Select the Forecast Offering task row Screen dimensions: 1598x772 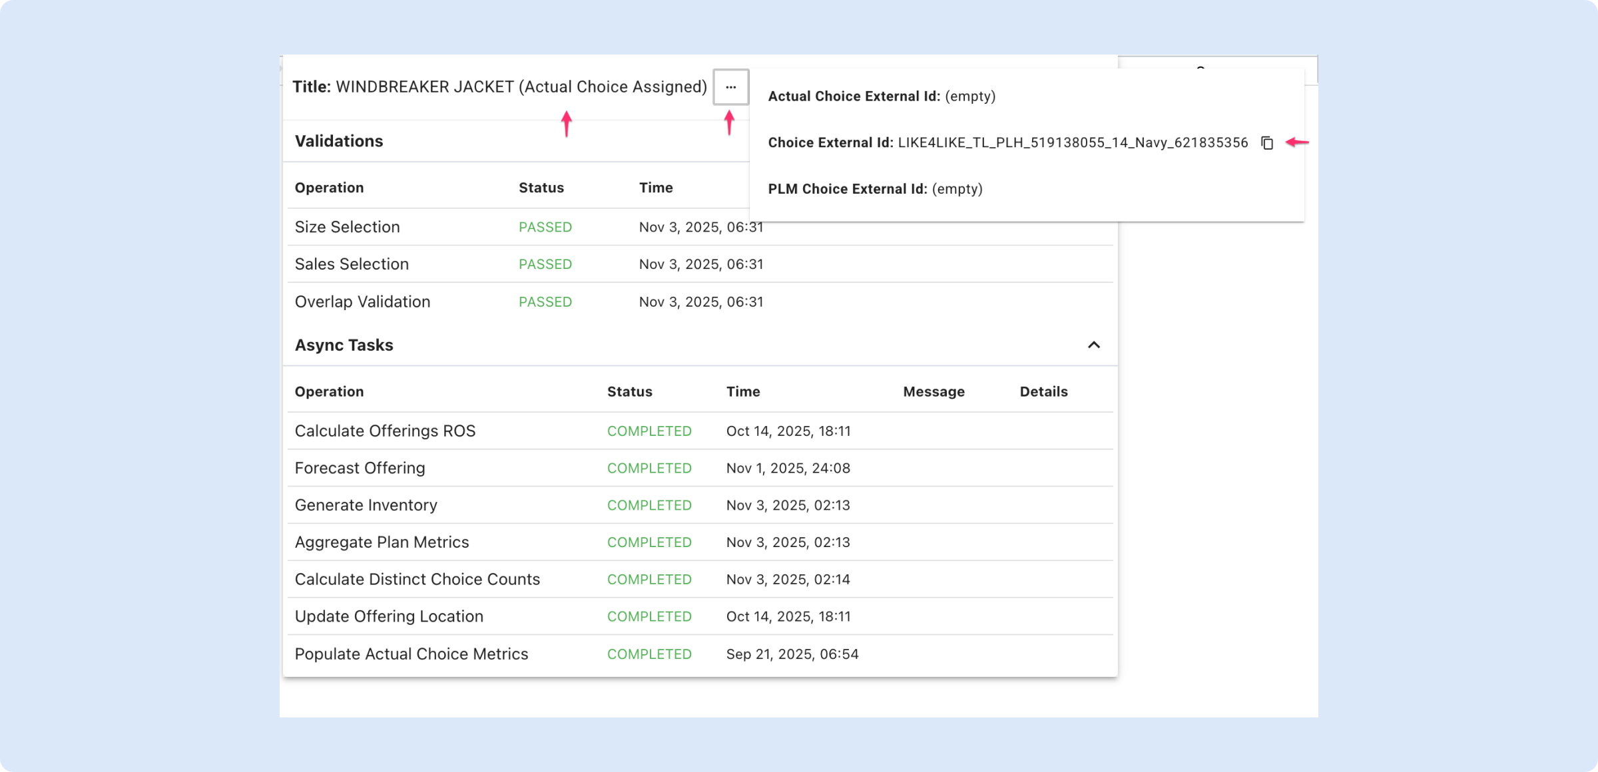tap(360, 469)
